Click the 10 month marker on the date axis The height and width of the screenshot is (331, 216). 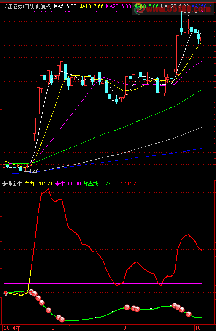click(x=197, y=328)
